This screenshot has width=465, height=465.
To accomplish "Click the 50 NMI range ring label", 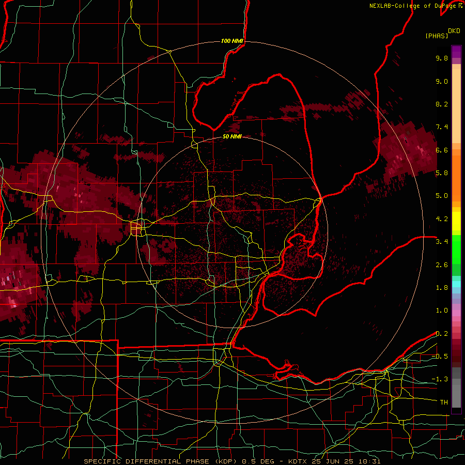I will [x=232, y=136].
